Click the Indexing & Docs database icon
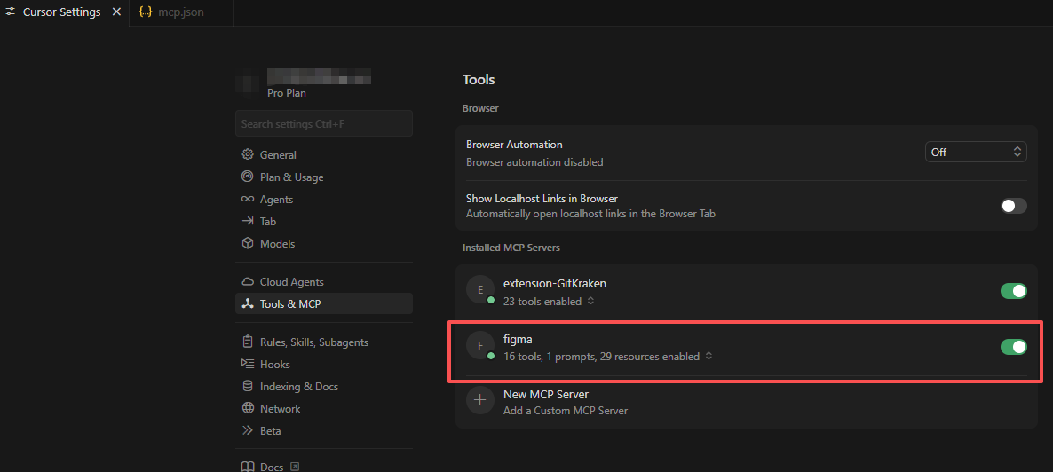The image size is (1053, 472). (x=247, y=386)
